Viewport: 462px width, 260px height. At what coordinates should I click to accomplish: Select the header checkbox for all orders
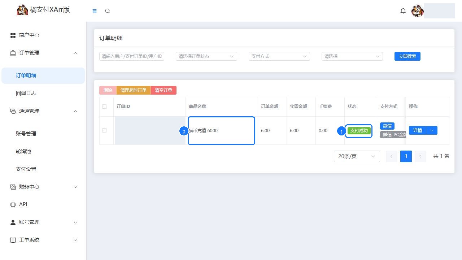tap(104, 107)
